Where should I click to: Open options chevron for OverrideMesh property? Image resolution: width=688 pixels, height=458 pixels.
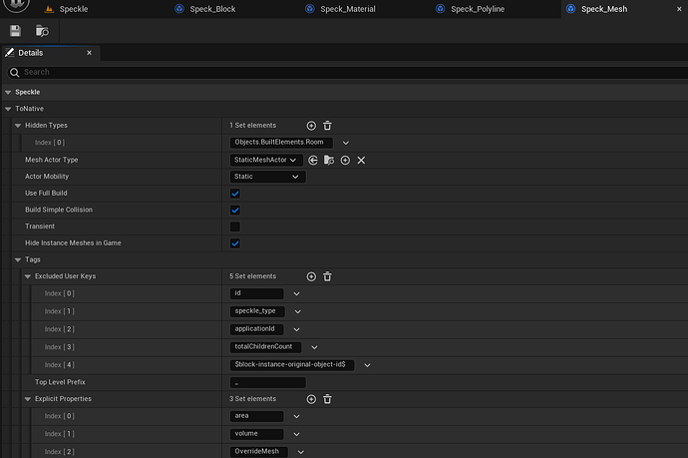tap(301, 452)
